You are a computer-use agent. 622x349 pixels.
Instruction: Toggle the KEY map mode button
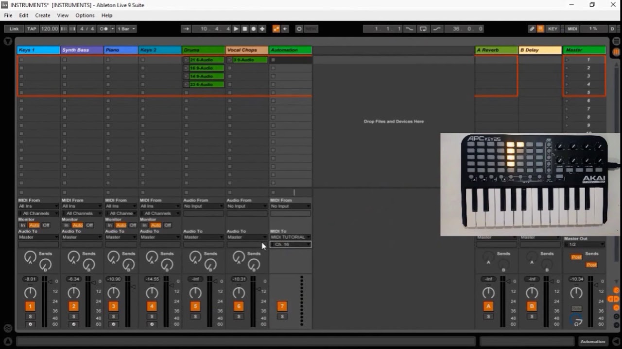tap(553, 29)
